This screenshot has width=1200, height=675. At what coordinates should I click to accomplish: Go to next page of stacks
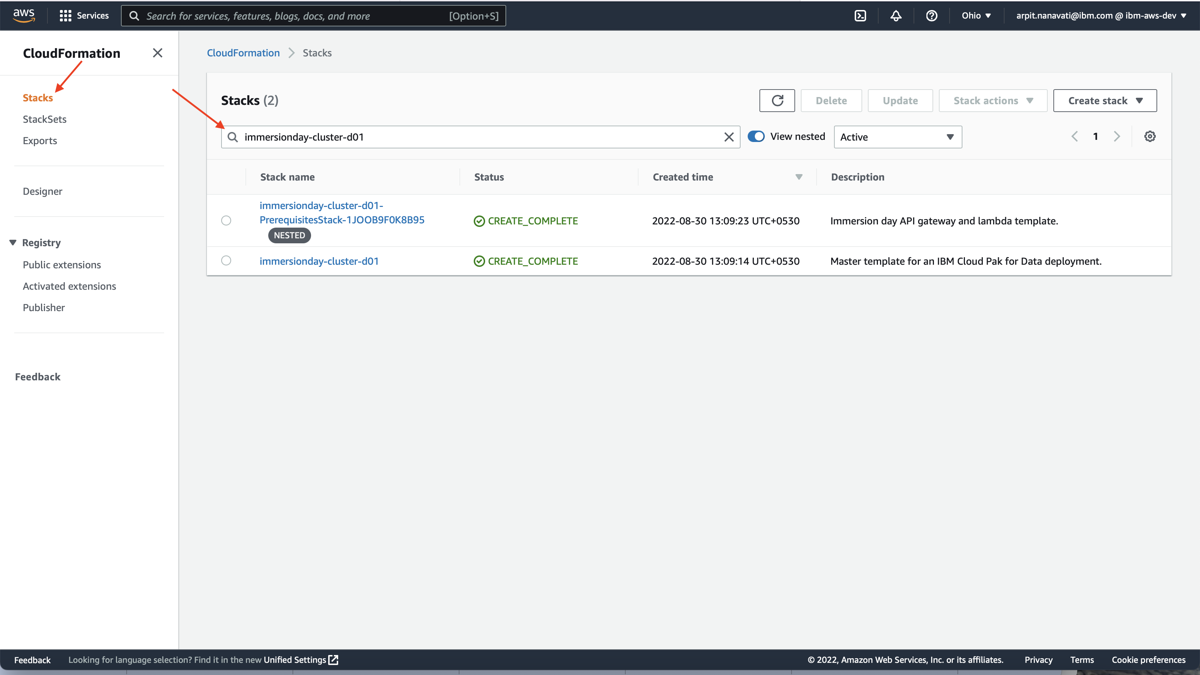[1117, 137]
